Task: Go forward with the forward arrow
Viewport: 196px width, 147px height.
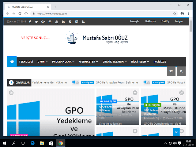Action: tap(14, 13)
